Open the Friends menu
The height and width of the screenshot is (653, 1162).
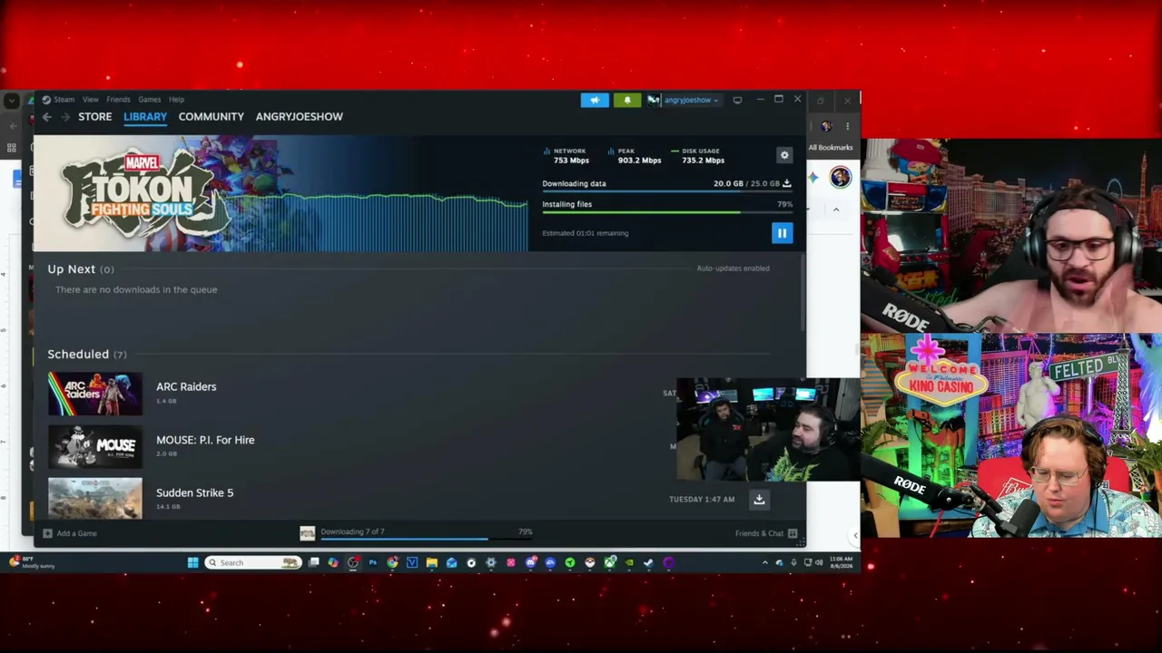coord(118,100)
